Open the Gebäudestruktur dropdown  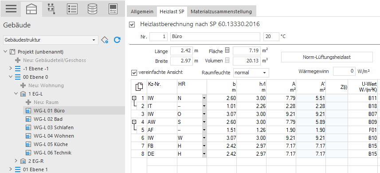51,40
